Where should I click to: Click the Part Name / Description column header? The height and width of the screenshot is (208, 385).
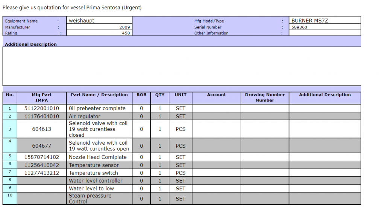pyautogui.click(x=99, y=95)
